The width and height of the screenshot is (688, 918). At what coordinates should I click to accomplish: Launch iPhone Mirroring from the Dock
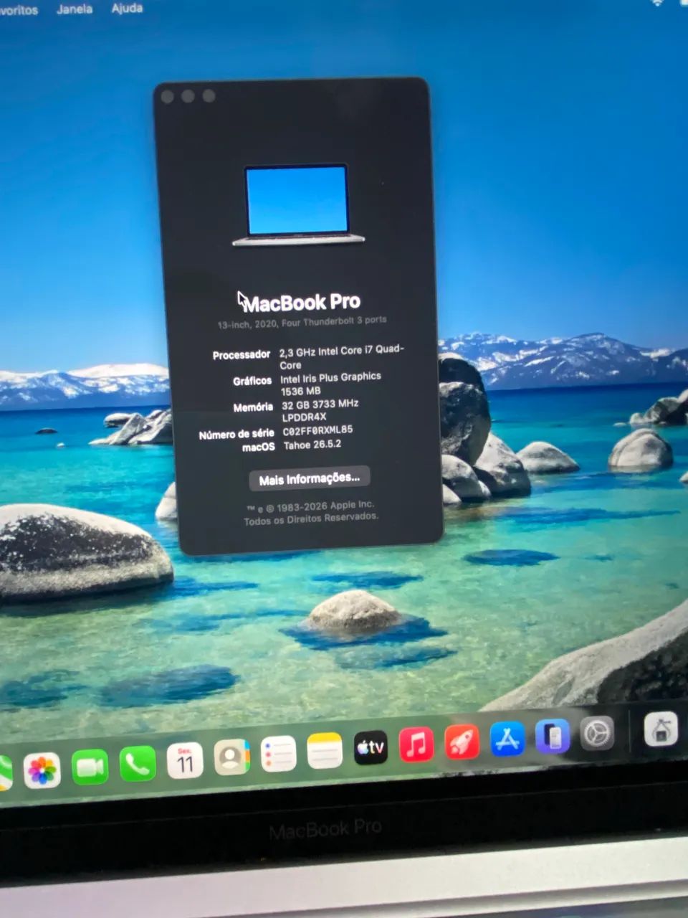point(553,737)
